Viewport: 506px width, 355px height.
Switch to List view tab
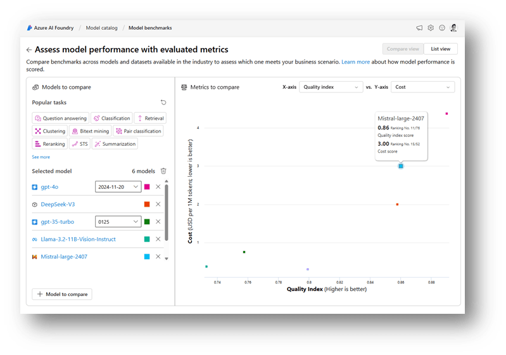coord(440,49)
